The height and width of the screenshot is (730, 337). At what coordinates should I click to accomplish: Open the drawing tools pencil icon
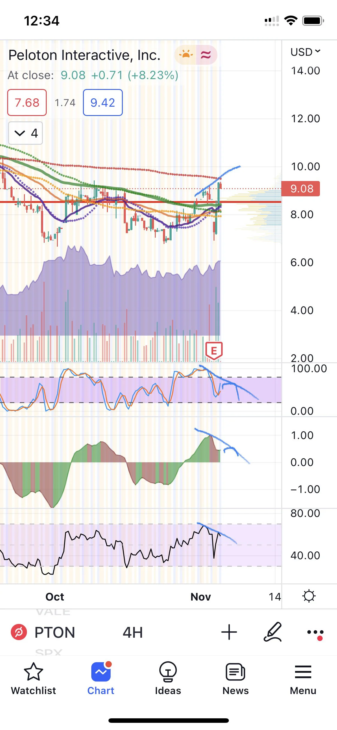pos(273,632)
